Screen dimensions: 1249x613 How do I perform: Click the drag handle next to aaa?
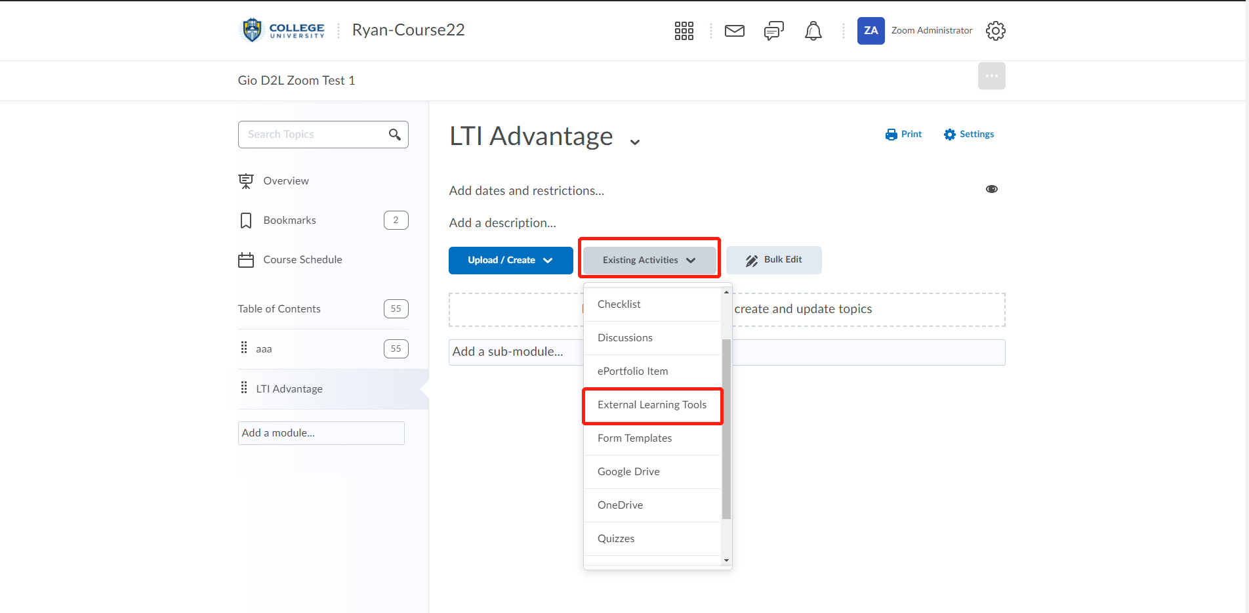point(244,348)
